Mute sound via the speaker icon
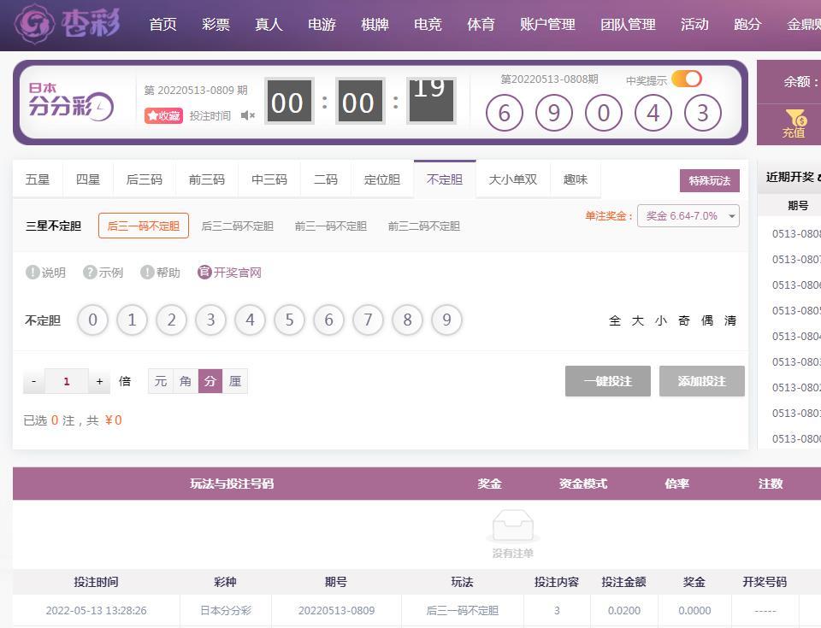The width and height of the screenshot is (821, 628). (248, 115)
